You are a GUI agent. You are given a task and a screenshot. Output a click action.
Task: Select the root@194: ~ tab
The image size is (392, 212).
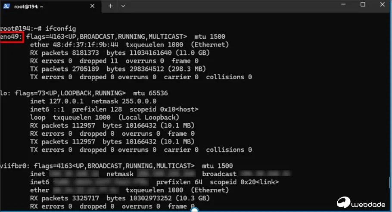pos(43,6)
